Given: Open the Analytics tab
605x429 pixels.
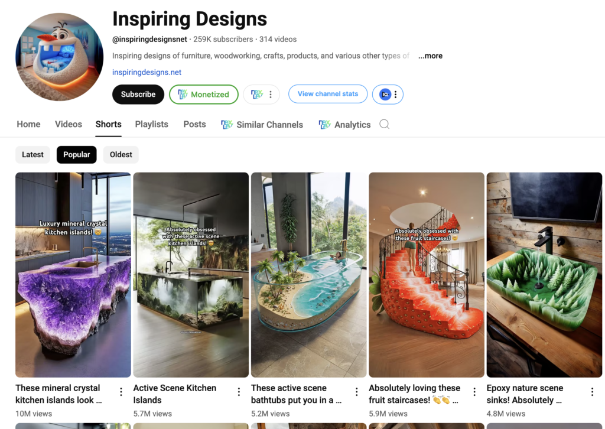Looking at the screenshot, I should tap(344, 125).
